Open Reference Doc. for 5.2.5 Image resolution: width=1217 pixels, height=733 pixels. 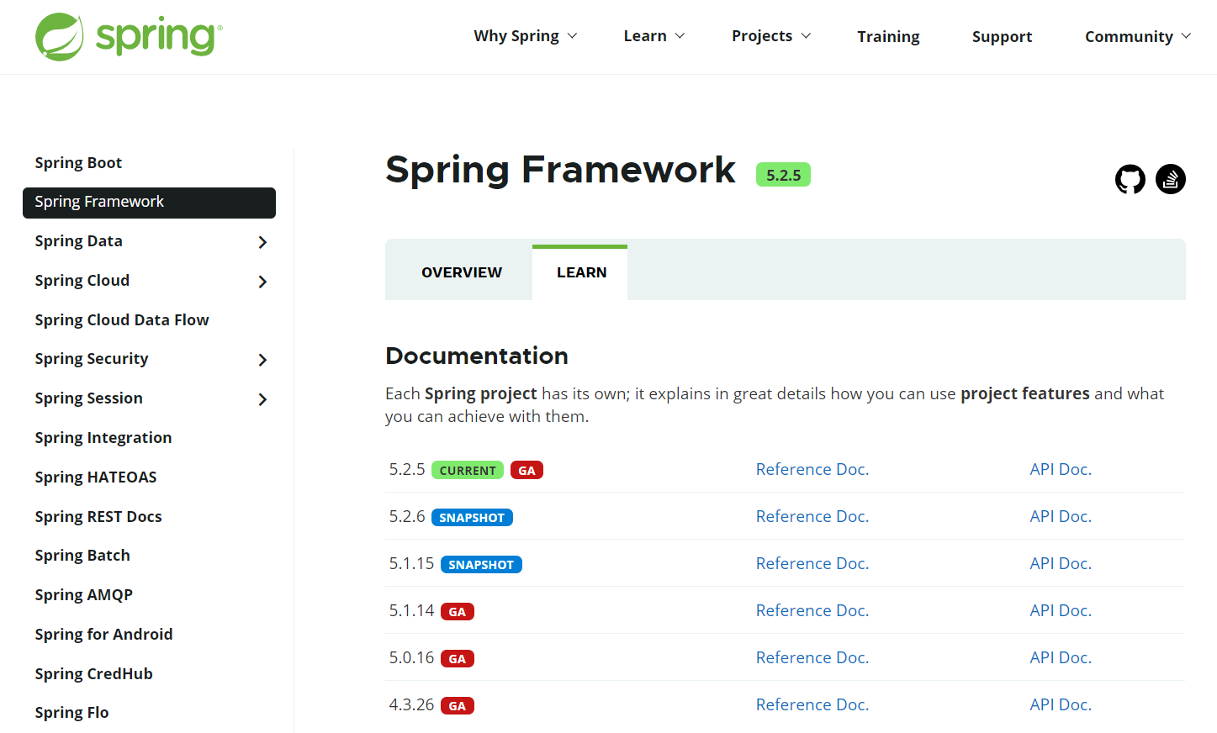tap(812, 469)
